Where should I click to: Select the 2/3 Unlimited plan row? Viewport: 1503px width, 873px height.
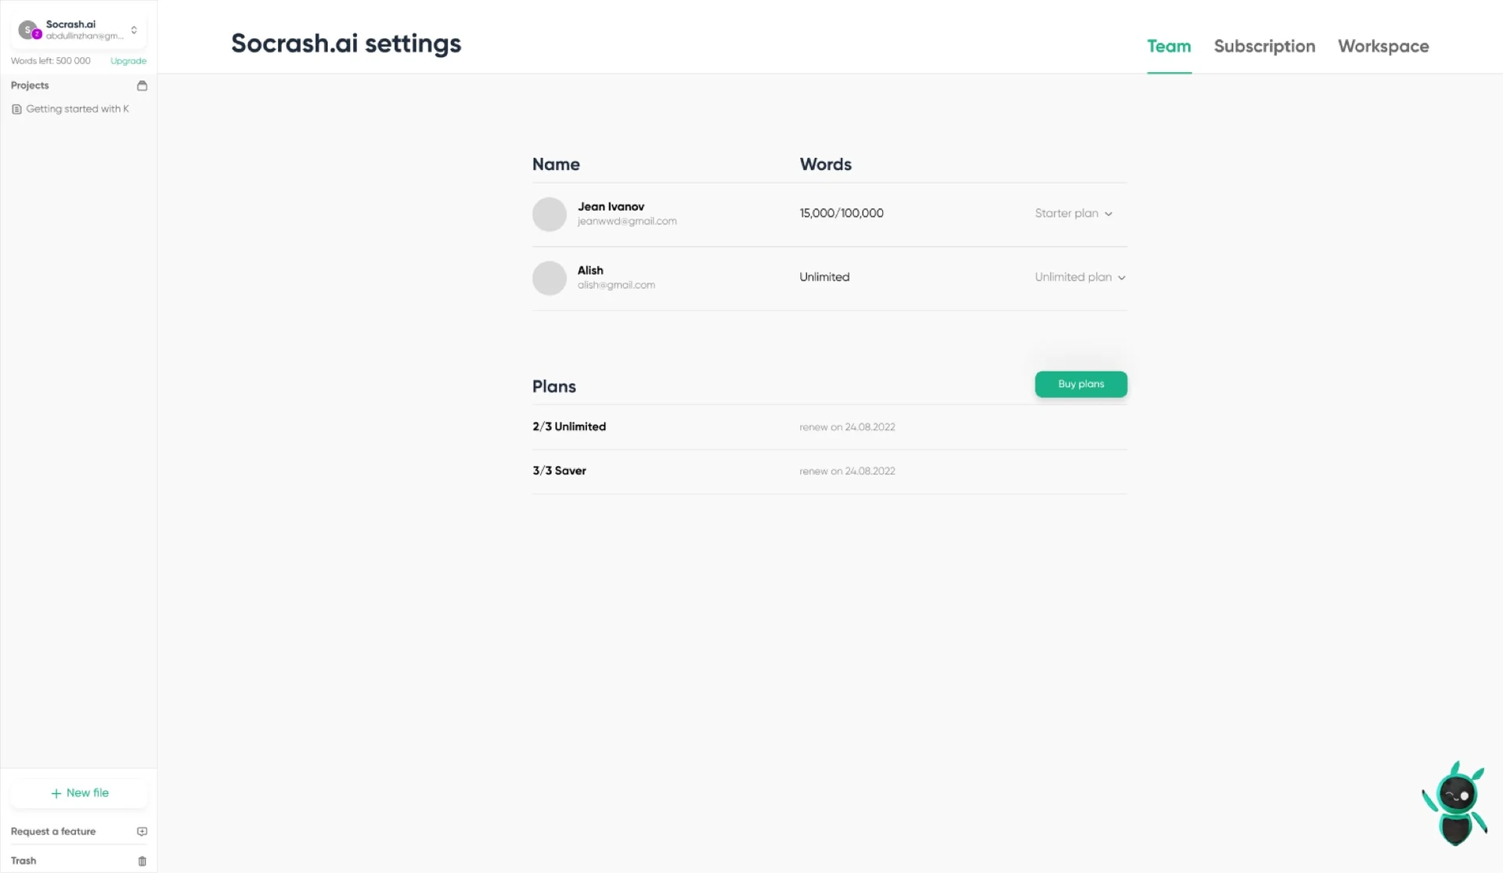click(829, 427)
